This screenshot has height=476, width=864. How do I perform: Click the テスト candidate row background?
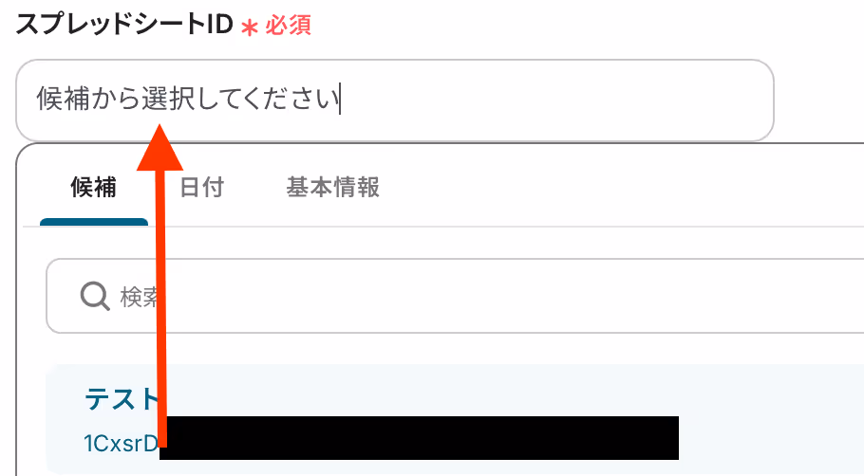455,419
